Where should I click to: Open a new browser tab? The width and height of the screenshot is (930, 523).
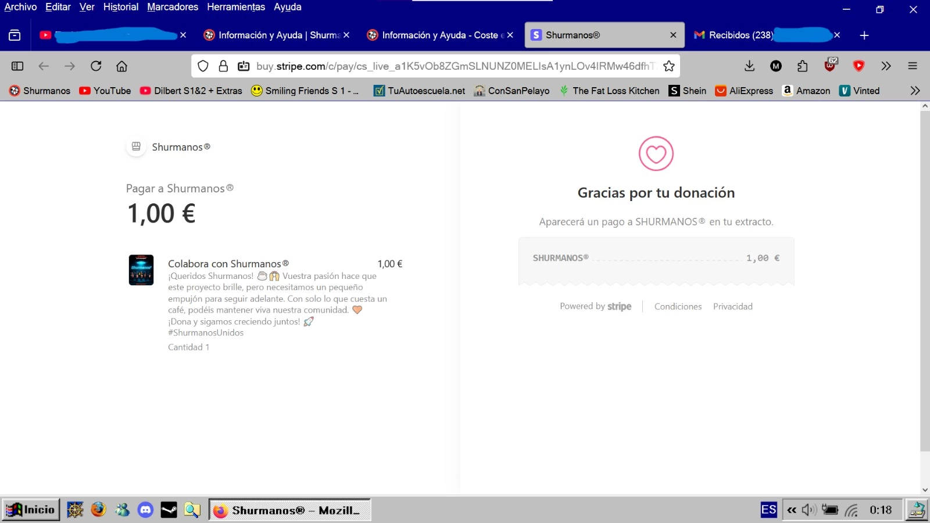pos(864,35)
